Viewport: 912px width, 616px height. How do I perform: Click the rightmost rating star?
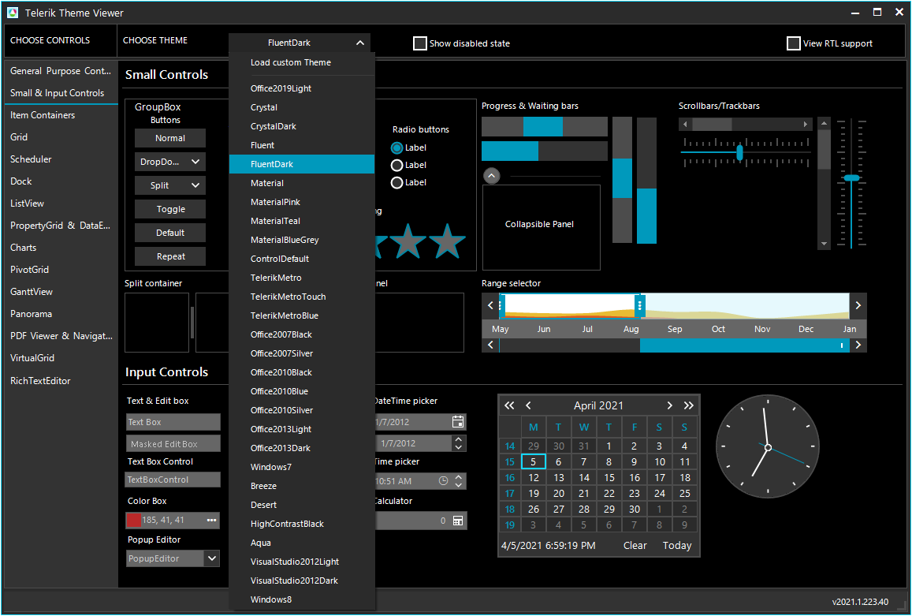(447, 241)
